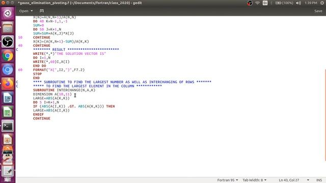Expand the Open recent files arrow

pos(32,11)
